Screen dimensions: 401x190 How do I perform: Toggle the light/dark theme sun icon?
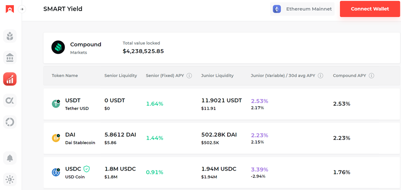click(x=10, y=180)
